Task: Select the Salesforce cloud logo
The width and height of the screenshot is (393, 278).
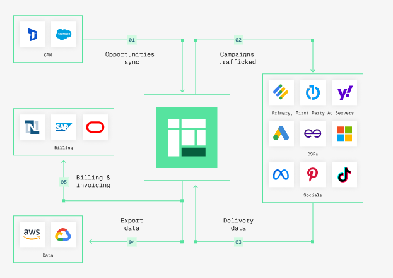Action: [x=64, y=34]
